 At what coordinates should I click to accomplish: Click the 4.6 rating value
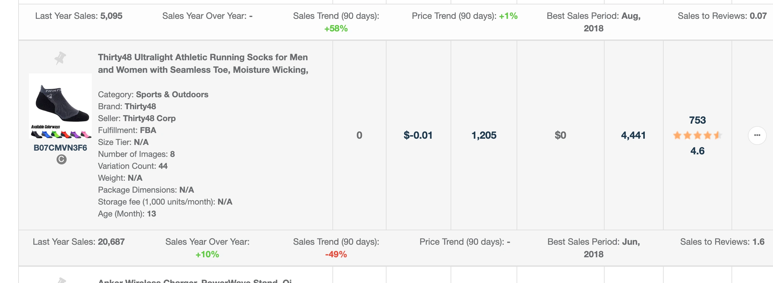tap(697, 151)
